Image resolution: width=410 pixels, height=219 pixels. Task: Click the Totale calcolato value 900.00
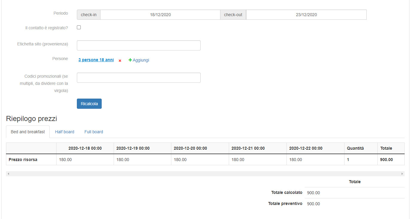tap(313, 193)
